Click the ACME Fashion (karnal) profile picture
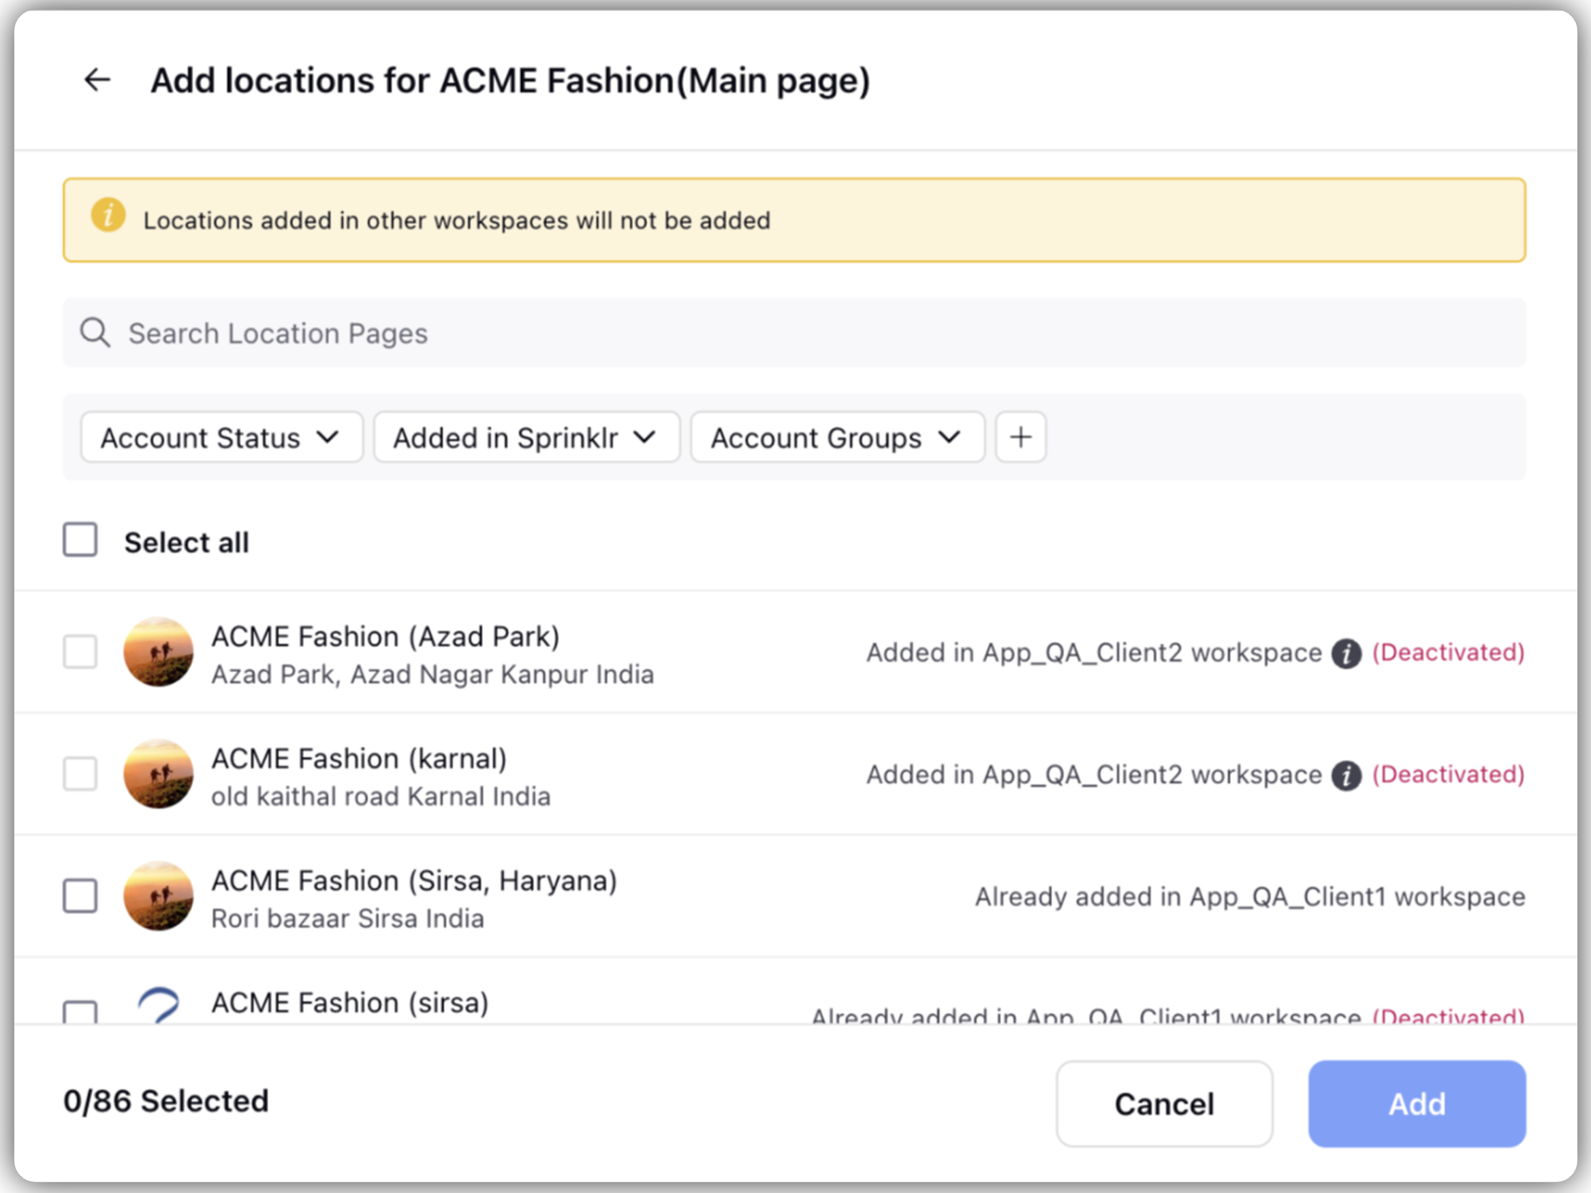 (158, 774)
